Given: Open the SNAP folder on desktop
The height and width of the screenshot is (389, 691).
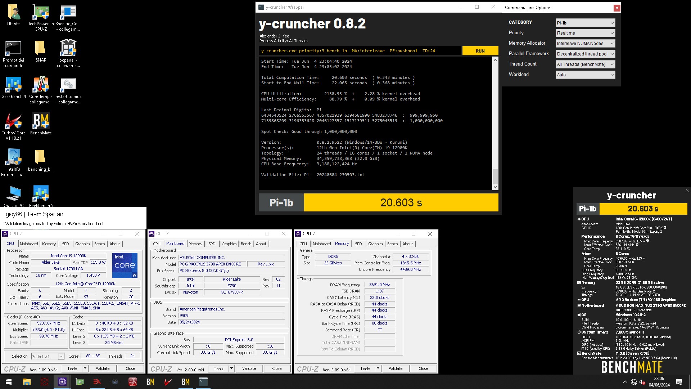Looking at the screenshot, I should pos(41,52).
